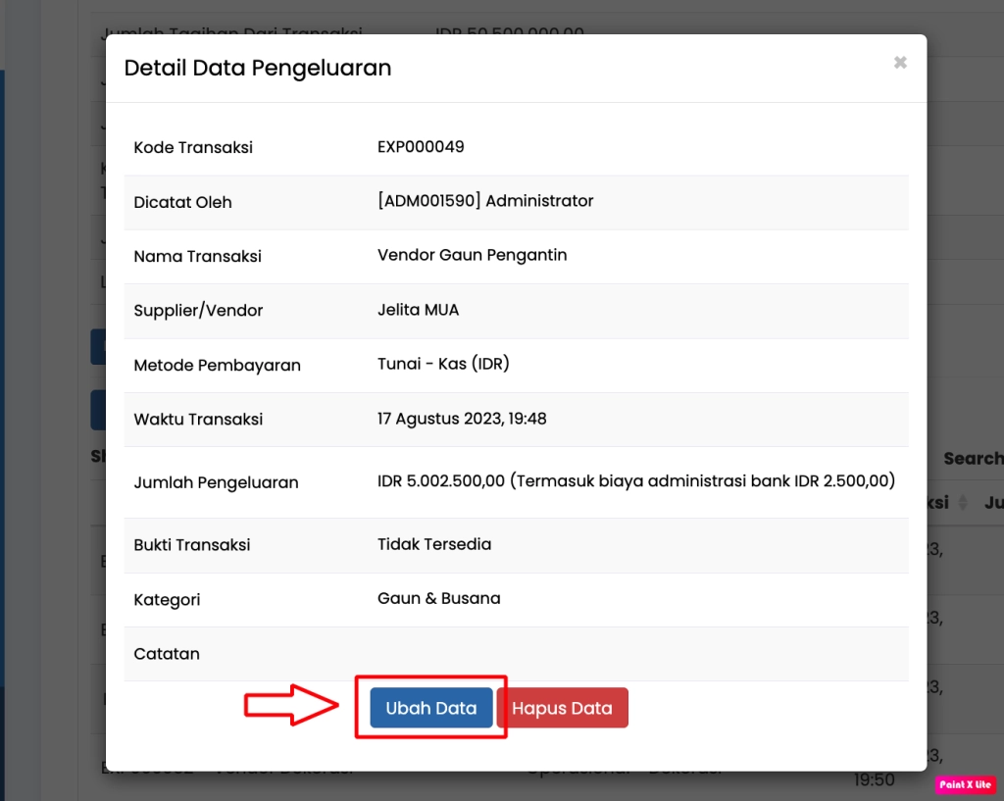
Task: Click the Paint X lite badge
Action: click(x=965, y=784)
